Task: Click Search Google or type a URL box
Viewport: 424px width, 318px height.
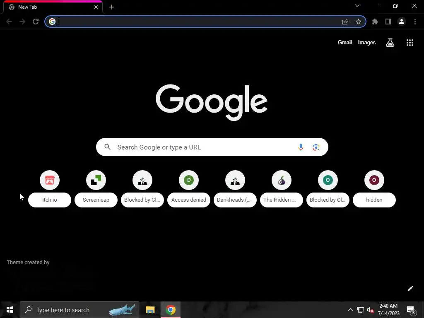Action: coord(212,147)
